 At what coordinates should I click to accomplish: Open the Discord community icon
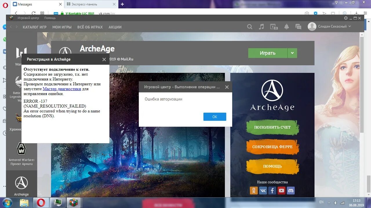pyautogui.click(x=291, y=191)
